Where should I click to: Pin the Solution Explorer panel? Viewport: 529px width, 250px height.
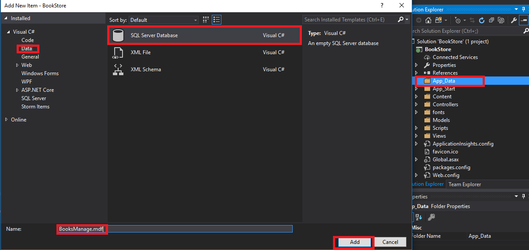point(523,9)
